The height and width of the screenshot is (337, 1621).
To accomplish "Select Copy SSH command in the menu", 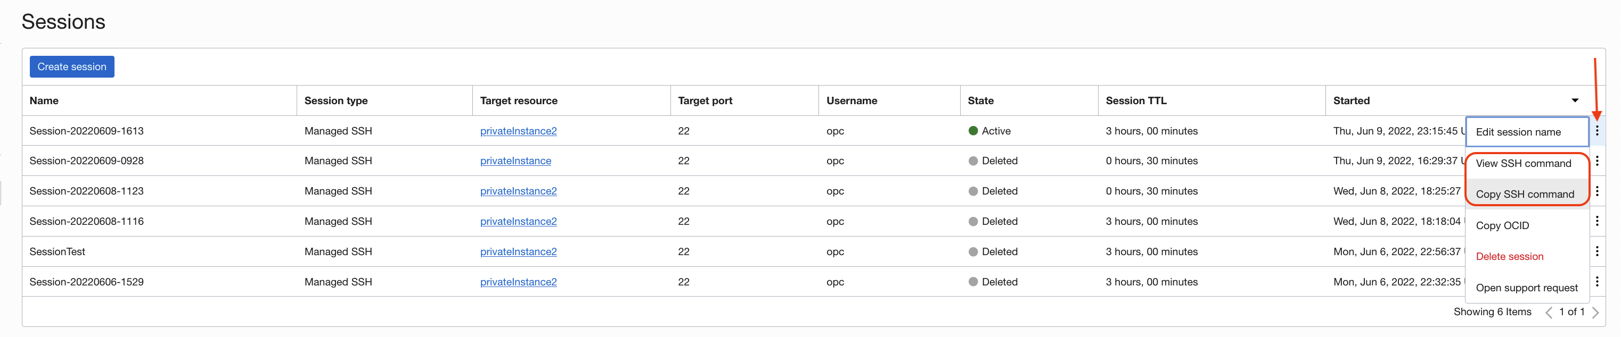I will [1524, 195].
